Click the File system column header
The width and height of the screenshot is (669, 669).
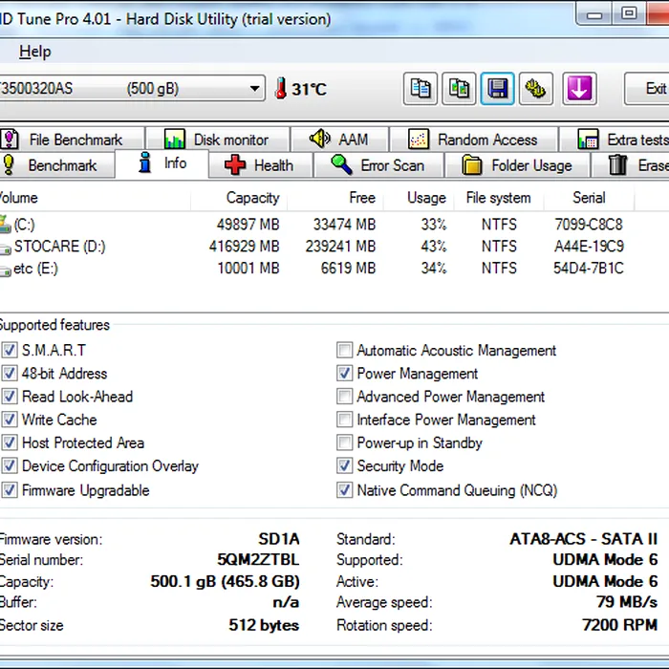click(x=499, y=198)
